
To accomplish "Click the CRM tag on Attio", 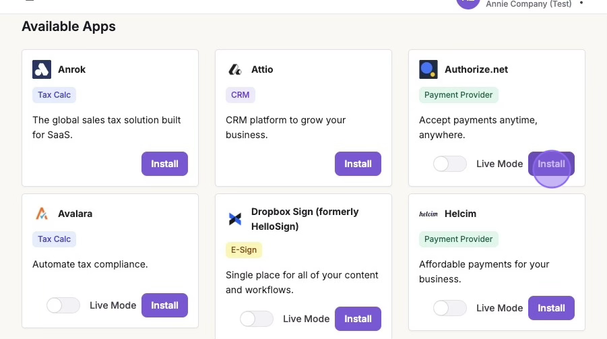I will 240,95.
